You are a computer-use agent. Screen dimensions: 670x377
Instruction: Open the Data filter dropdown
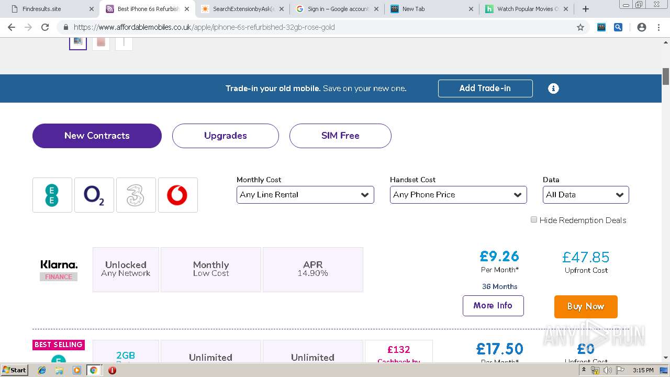tap(585, 195)
